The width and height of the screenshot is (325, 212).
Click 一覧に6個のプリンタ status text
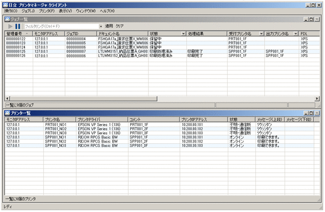pyautogui.click(x=20, y=199)
